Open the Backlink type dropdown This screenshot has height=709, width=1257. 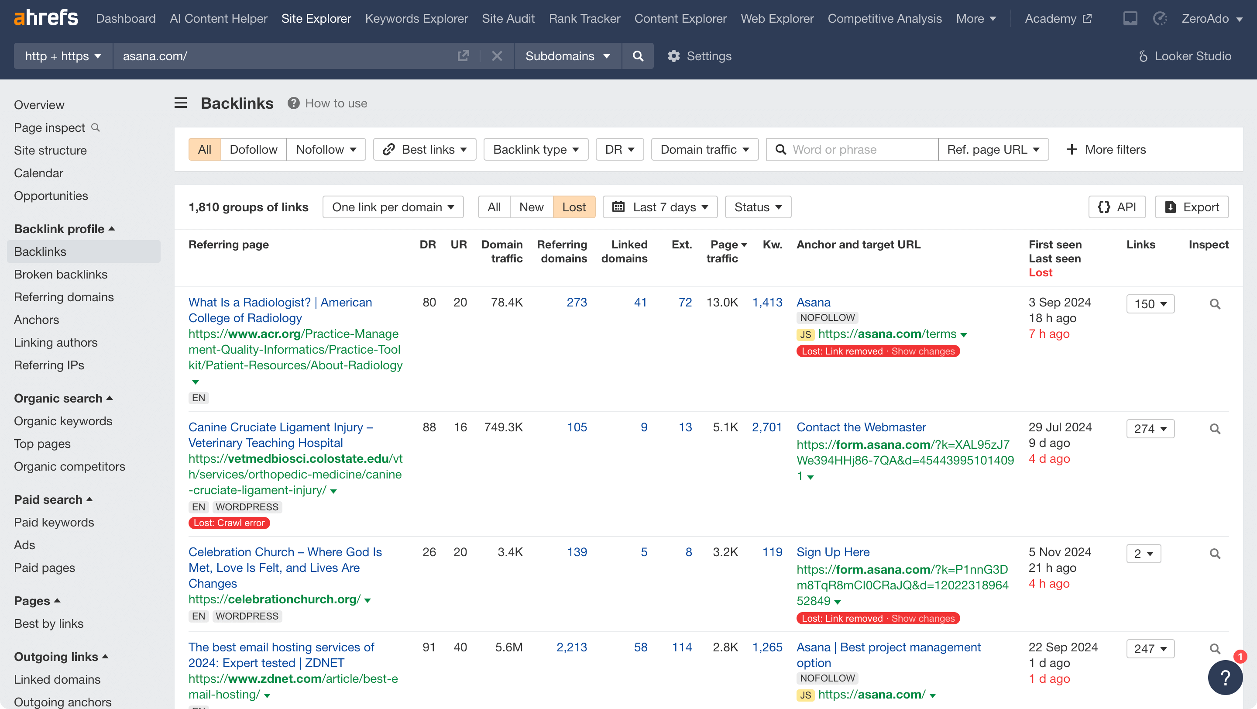coord(536,149)
